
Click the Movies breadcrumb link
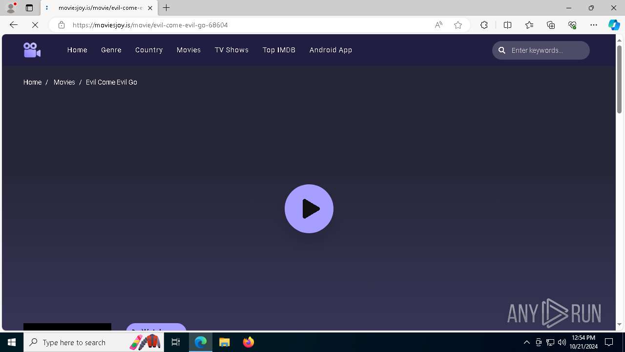tap(64, 82)
